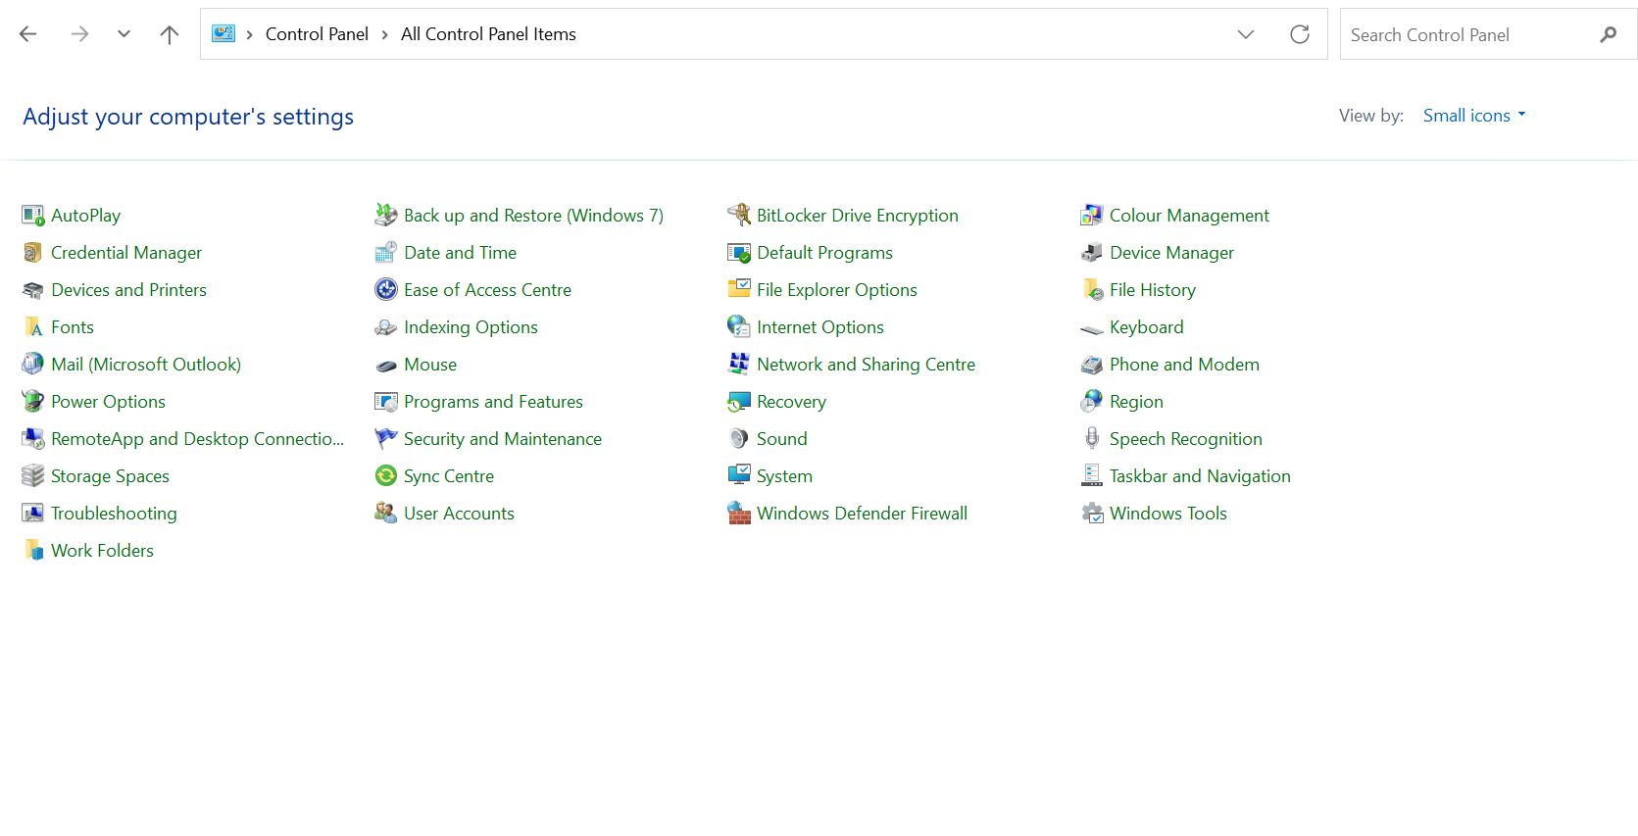This screenshot has width=1638, height=836.
Task: Click the Storage Spaces drive icon
Action: (x=33, y=476)
